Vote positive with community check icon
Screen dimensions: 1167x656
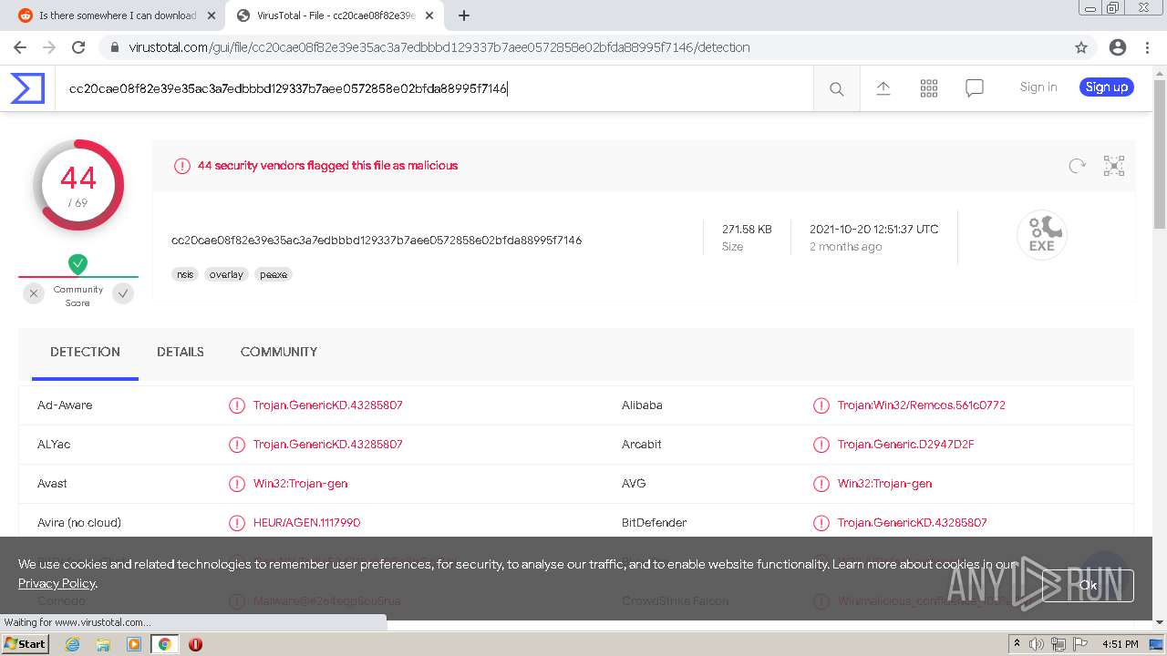[x=123, y=293]
